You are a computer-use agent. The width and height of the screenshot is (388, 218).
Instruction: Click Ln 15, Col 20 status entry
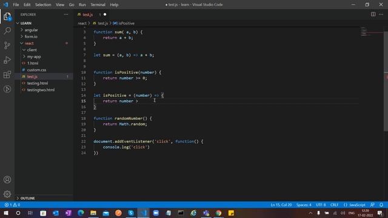click(x=281, y=205)
